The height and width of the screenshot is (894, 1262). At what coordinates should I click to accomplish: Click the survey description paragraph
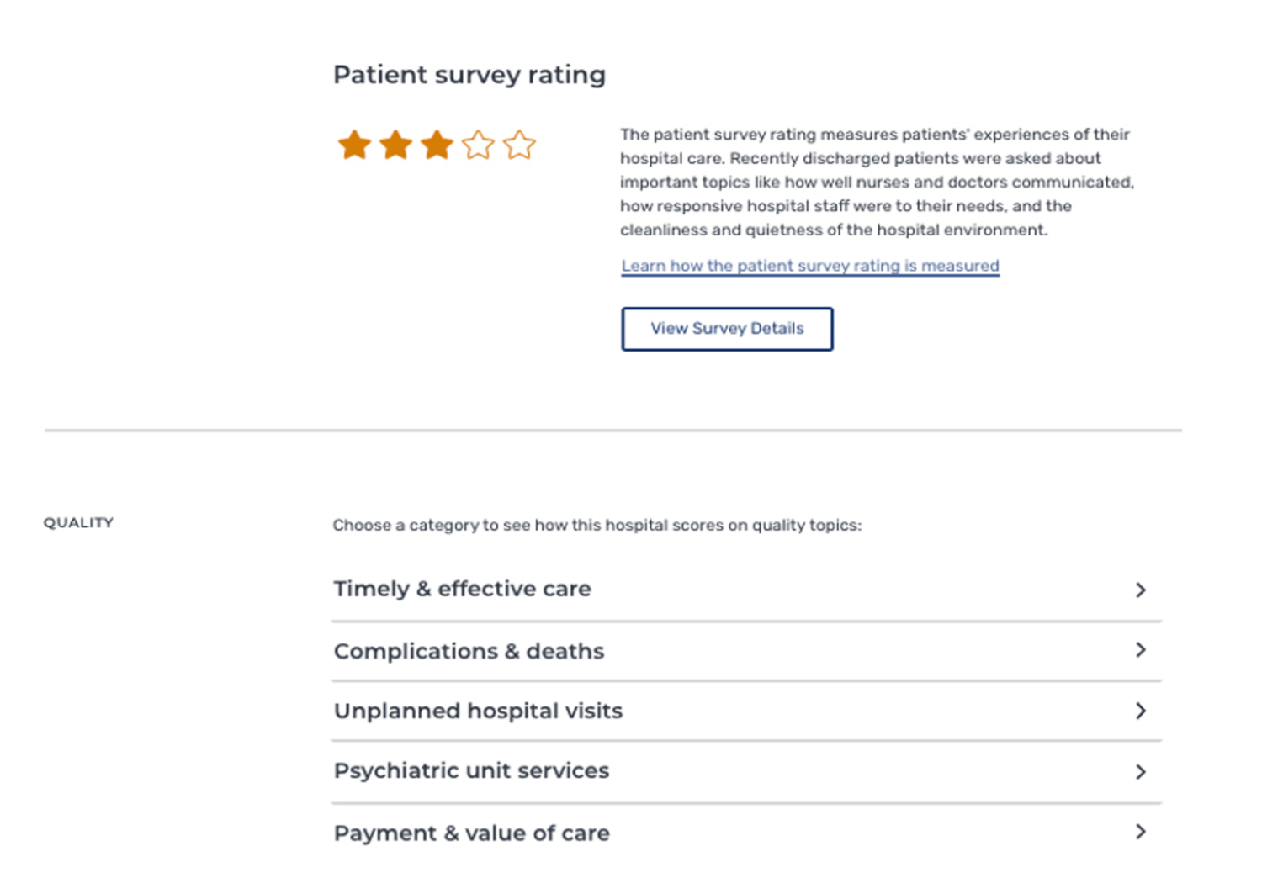(875, 182)
